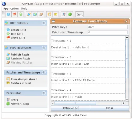132x119 pixels.
Task: Click the 'Timestamp = 2' line
Action: point(61,57)
